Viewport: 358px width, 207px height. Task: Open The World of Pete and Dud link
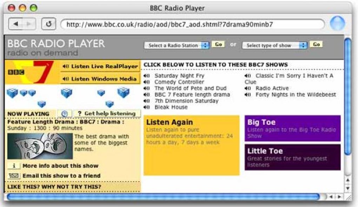[x=191, y=88]
